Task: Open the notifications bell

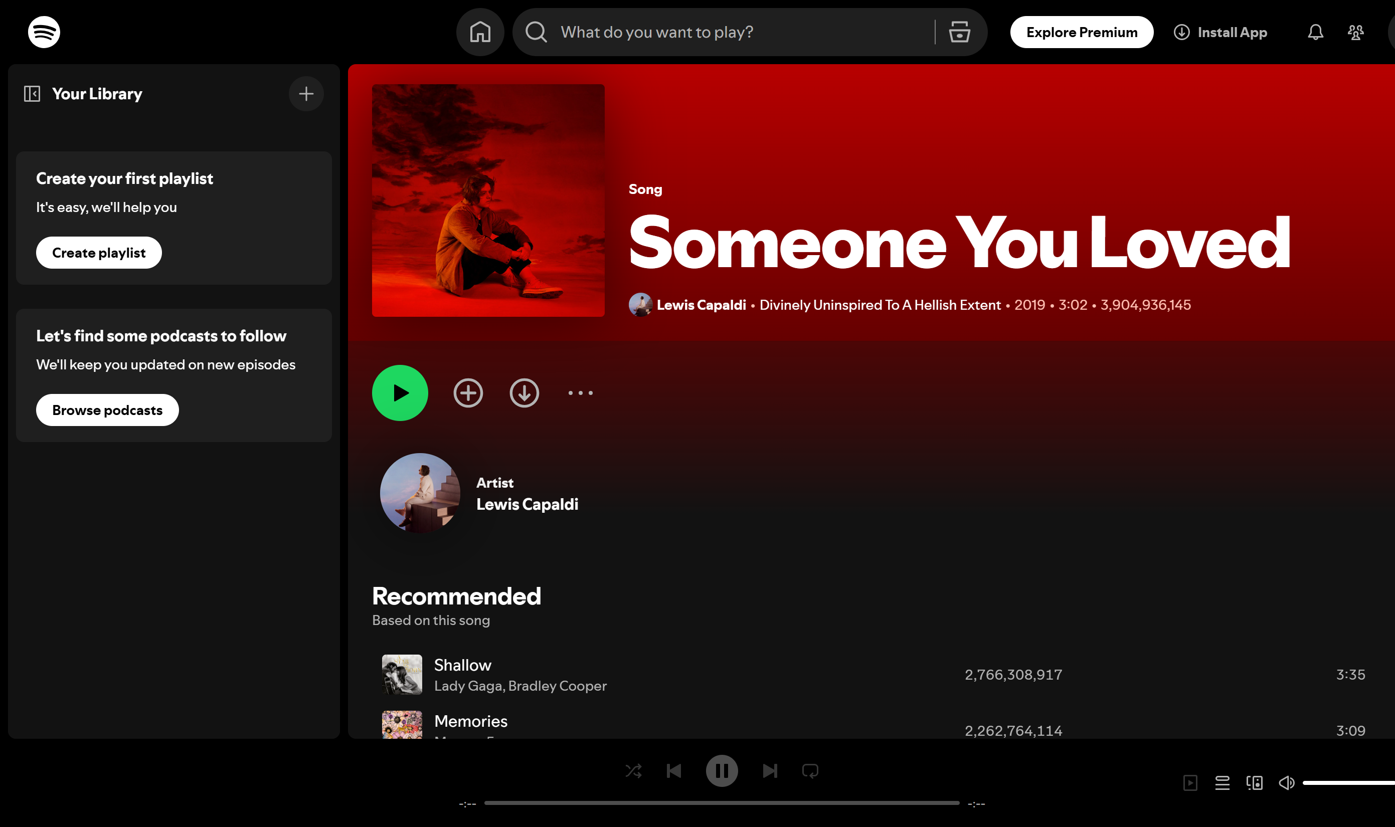Action: [1315, 32]
